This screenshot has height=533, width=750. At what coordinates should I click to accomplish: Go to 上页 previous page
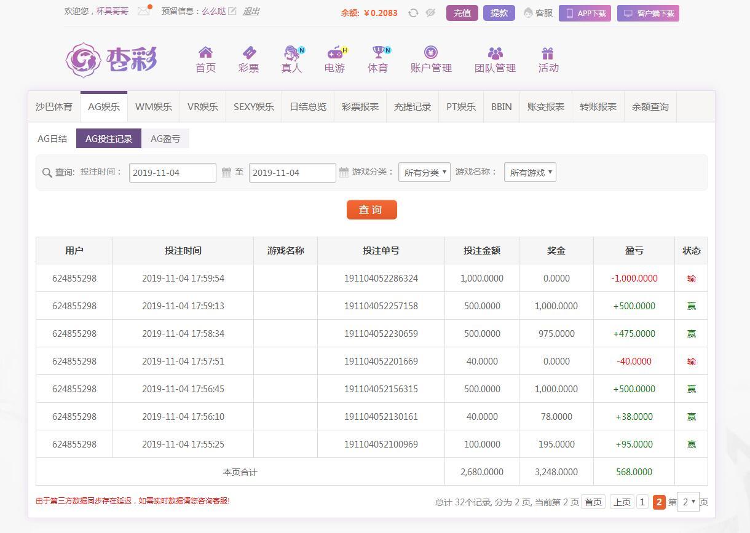[x=622, y=502]
